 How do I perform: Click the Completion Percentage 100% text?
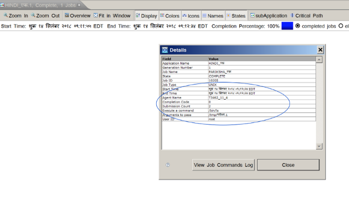pos(245,26)
